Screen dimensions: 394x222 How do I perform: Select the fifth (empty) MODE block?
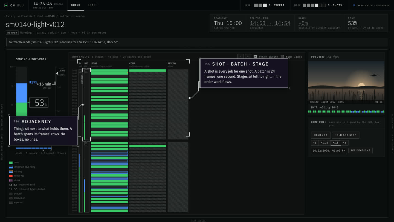(x=320, y=5)
